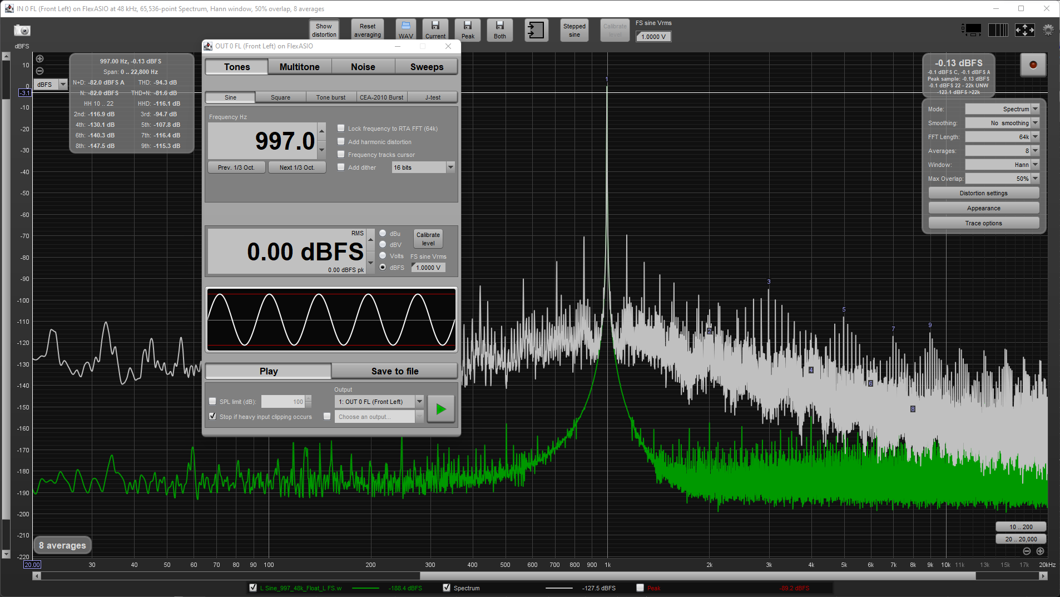The height and width of the screenshot is (597, 1060).
Task: Zoom out vertical axis minus icon
Action: (39, 71)
